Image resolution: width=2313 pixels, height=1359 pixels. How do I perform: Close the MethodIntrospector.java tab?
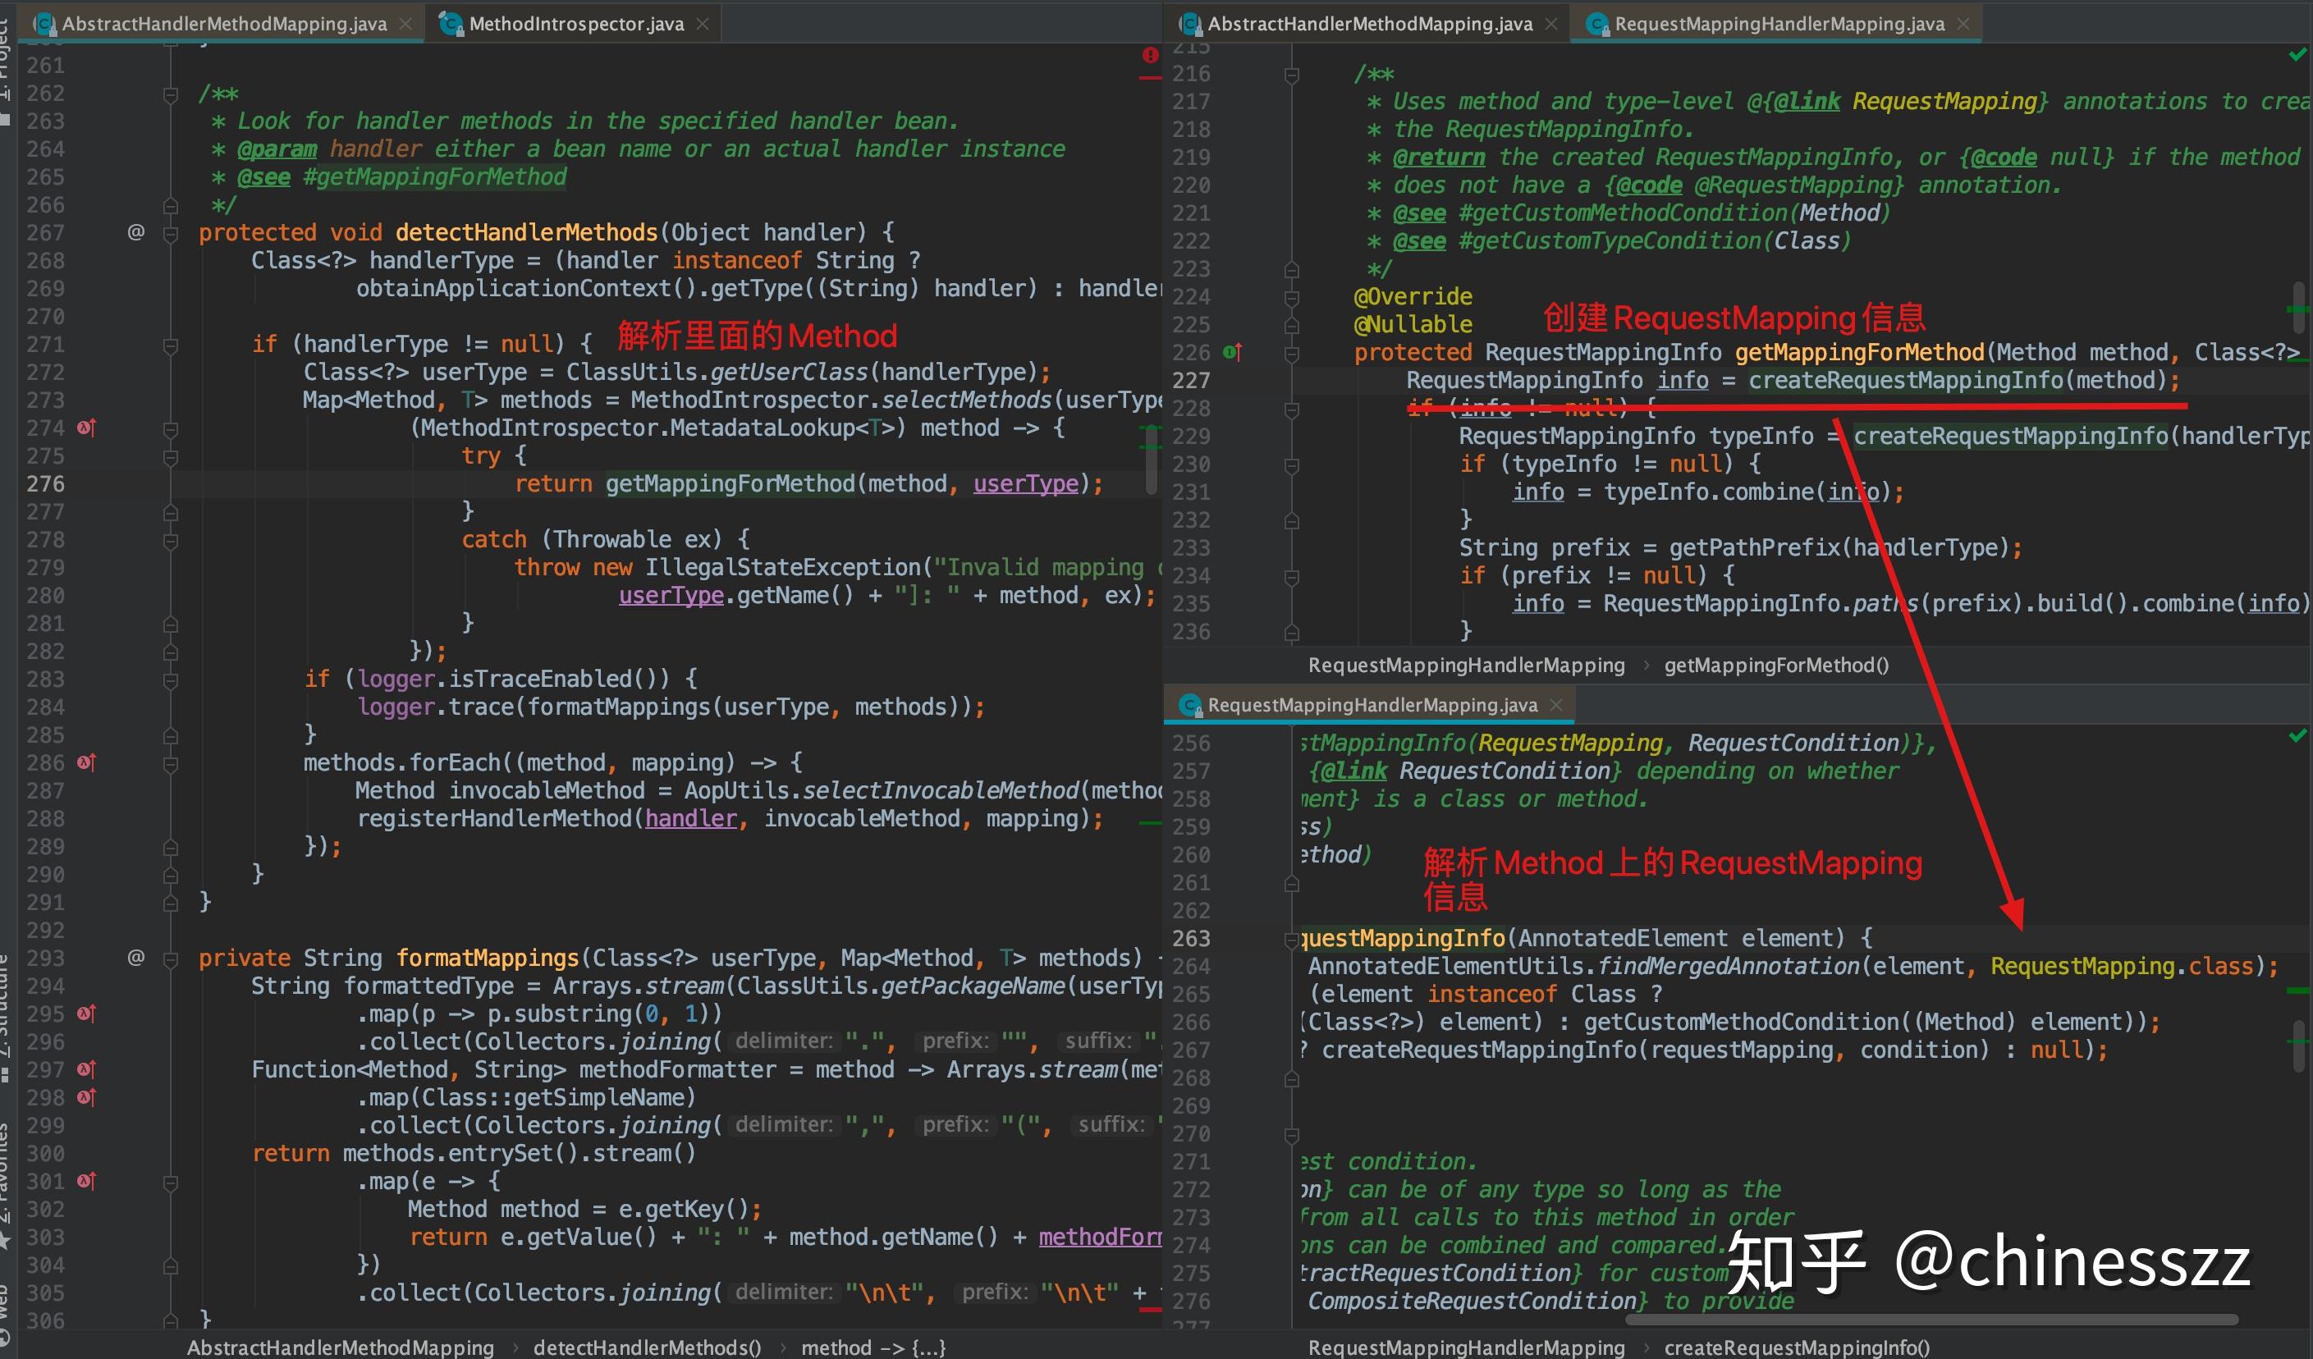[703, 24]
